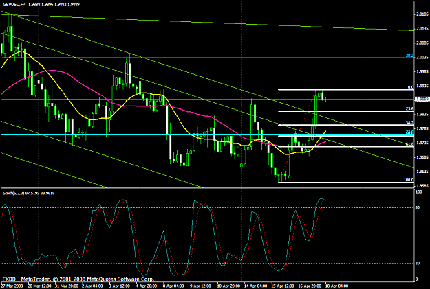Click the 8 Apr 04:00 time label
The height and width of the screenshot is (289, 430).
coord(173,286)
